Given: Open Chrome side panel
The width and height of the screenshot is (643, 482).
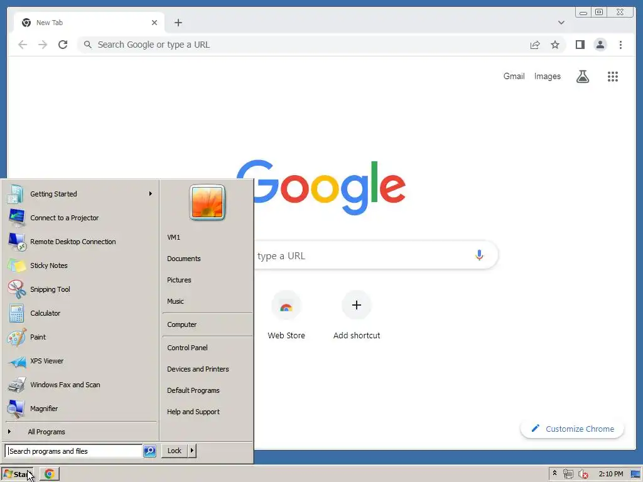Looking at the screenshot, I should (x=580, y=45).
